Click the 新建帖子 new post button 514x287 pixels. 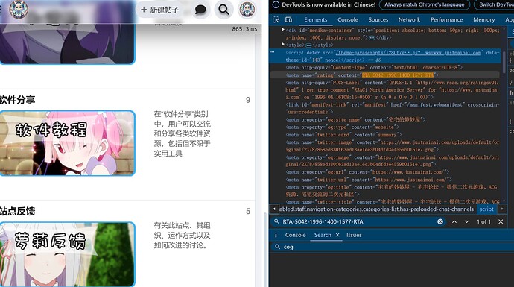pos(159,10)
